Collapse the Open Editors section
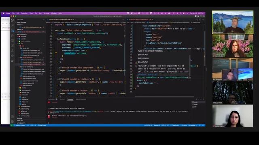The width and height of the screenshot is (259, 145). click(x=21, y=23)
